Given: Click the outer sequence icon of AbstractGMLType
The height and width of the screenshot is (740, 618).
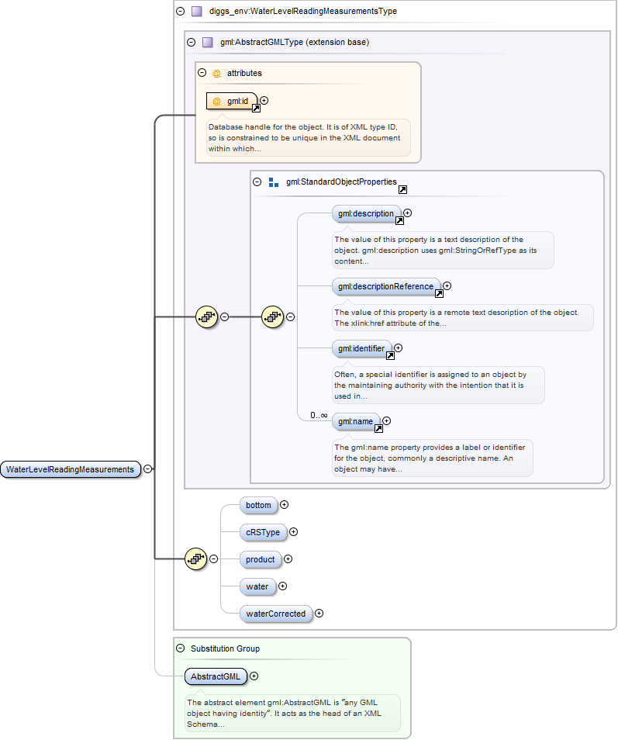Looking at the screenshot, I should [x=206, y=316].
